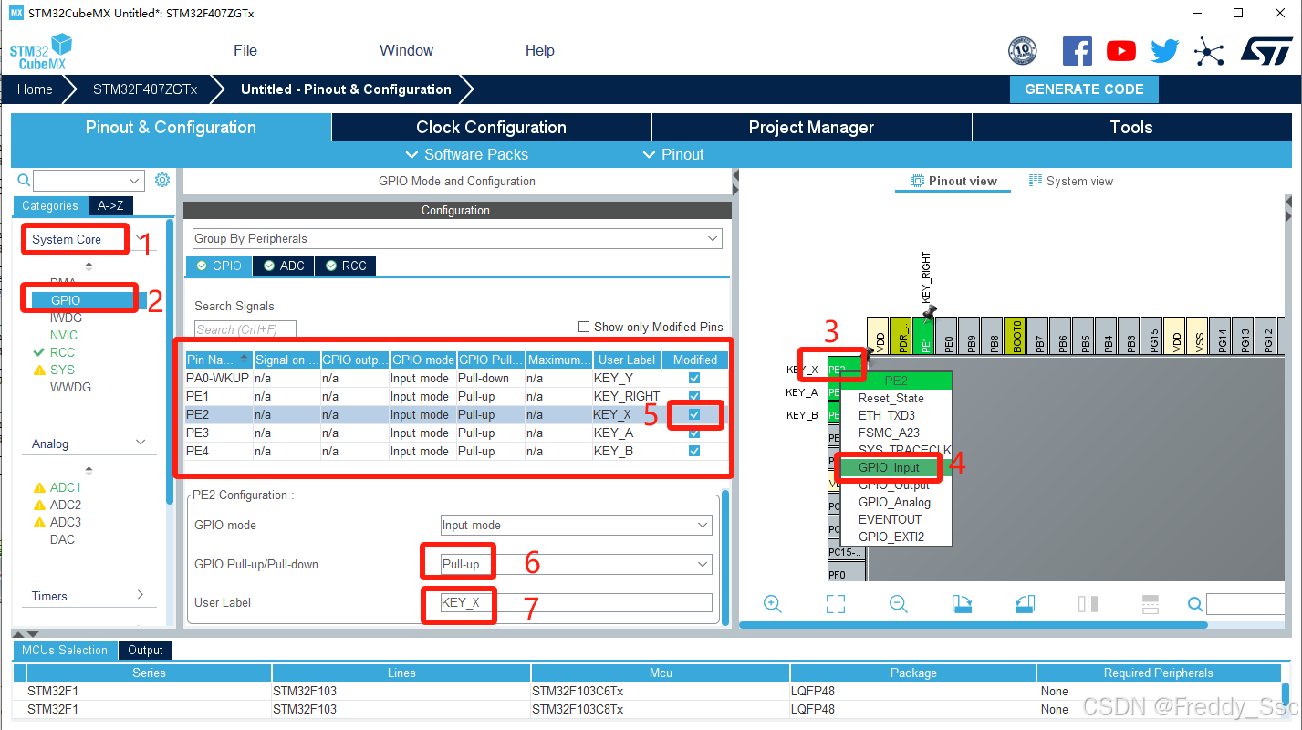Switch to the A->Z tab
Image resolution: width=1302 pixels, height=730 pixels.
pos(110,206)
